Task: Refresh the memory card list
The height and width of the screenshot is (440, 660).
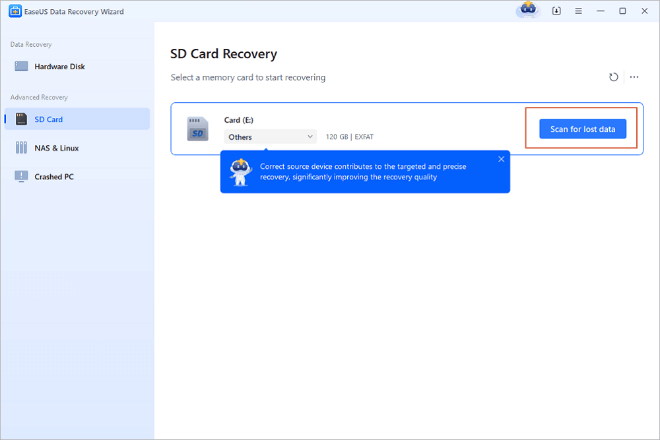Action: 613,77
